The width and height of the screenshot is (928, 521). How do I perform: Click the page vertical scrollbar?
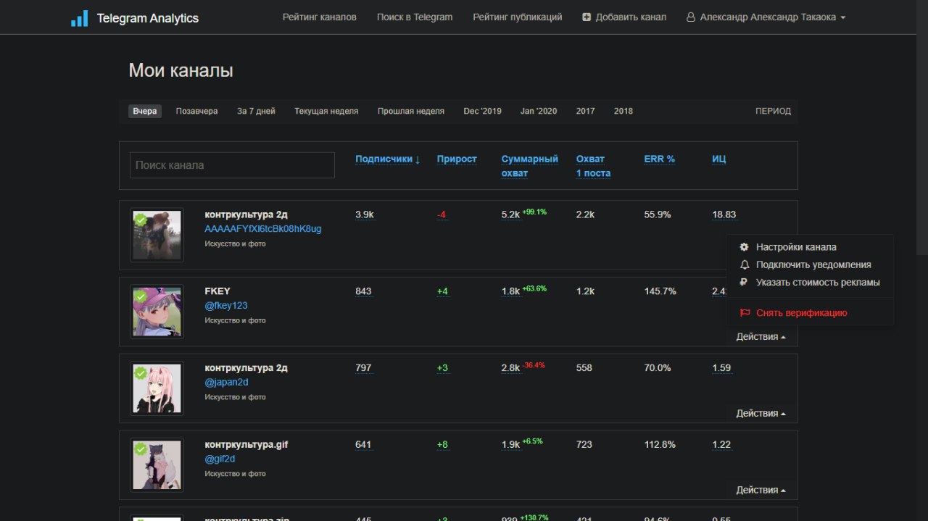tap(921, 127)
